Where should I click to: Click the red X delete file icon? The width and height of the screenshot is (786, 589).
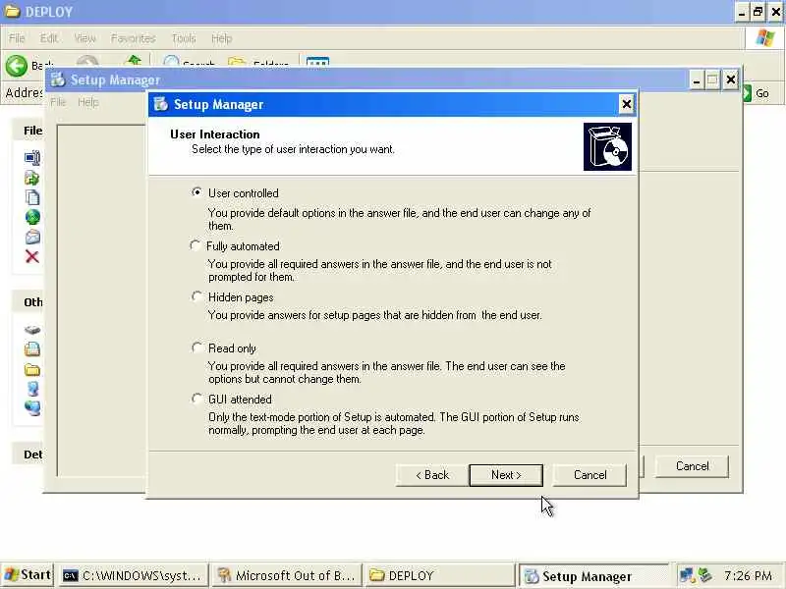(x=32, y=256)
